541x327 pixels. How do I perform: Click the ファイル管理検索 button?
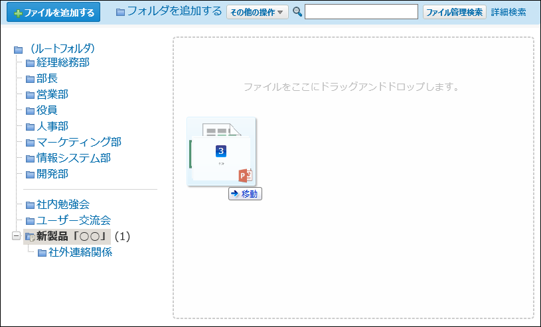(455, 12)
